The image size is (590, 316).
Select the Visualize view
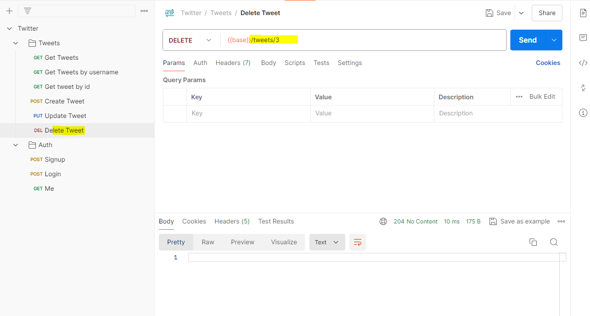284,242
